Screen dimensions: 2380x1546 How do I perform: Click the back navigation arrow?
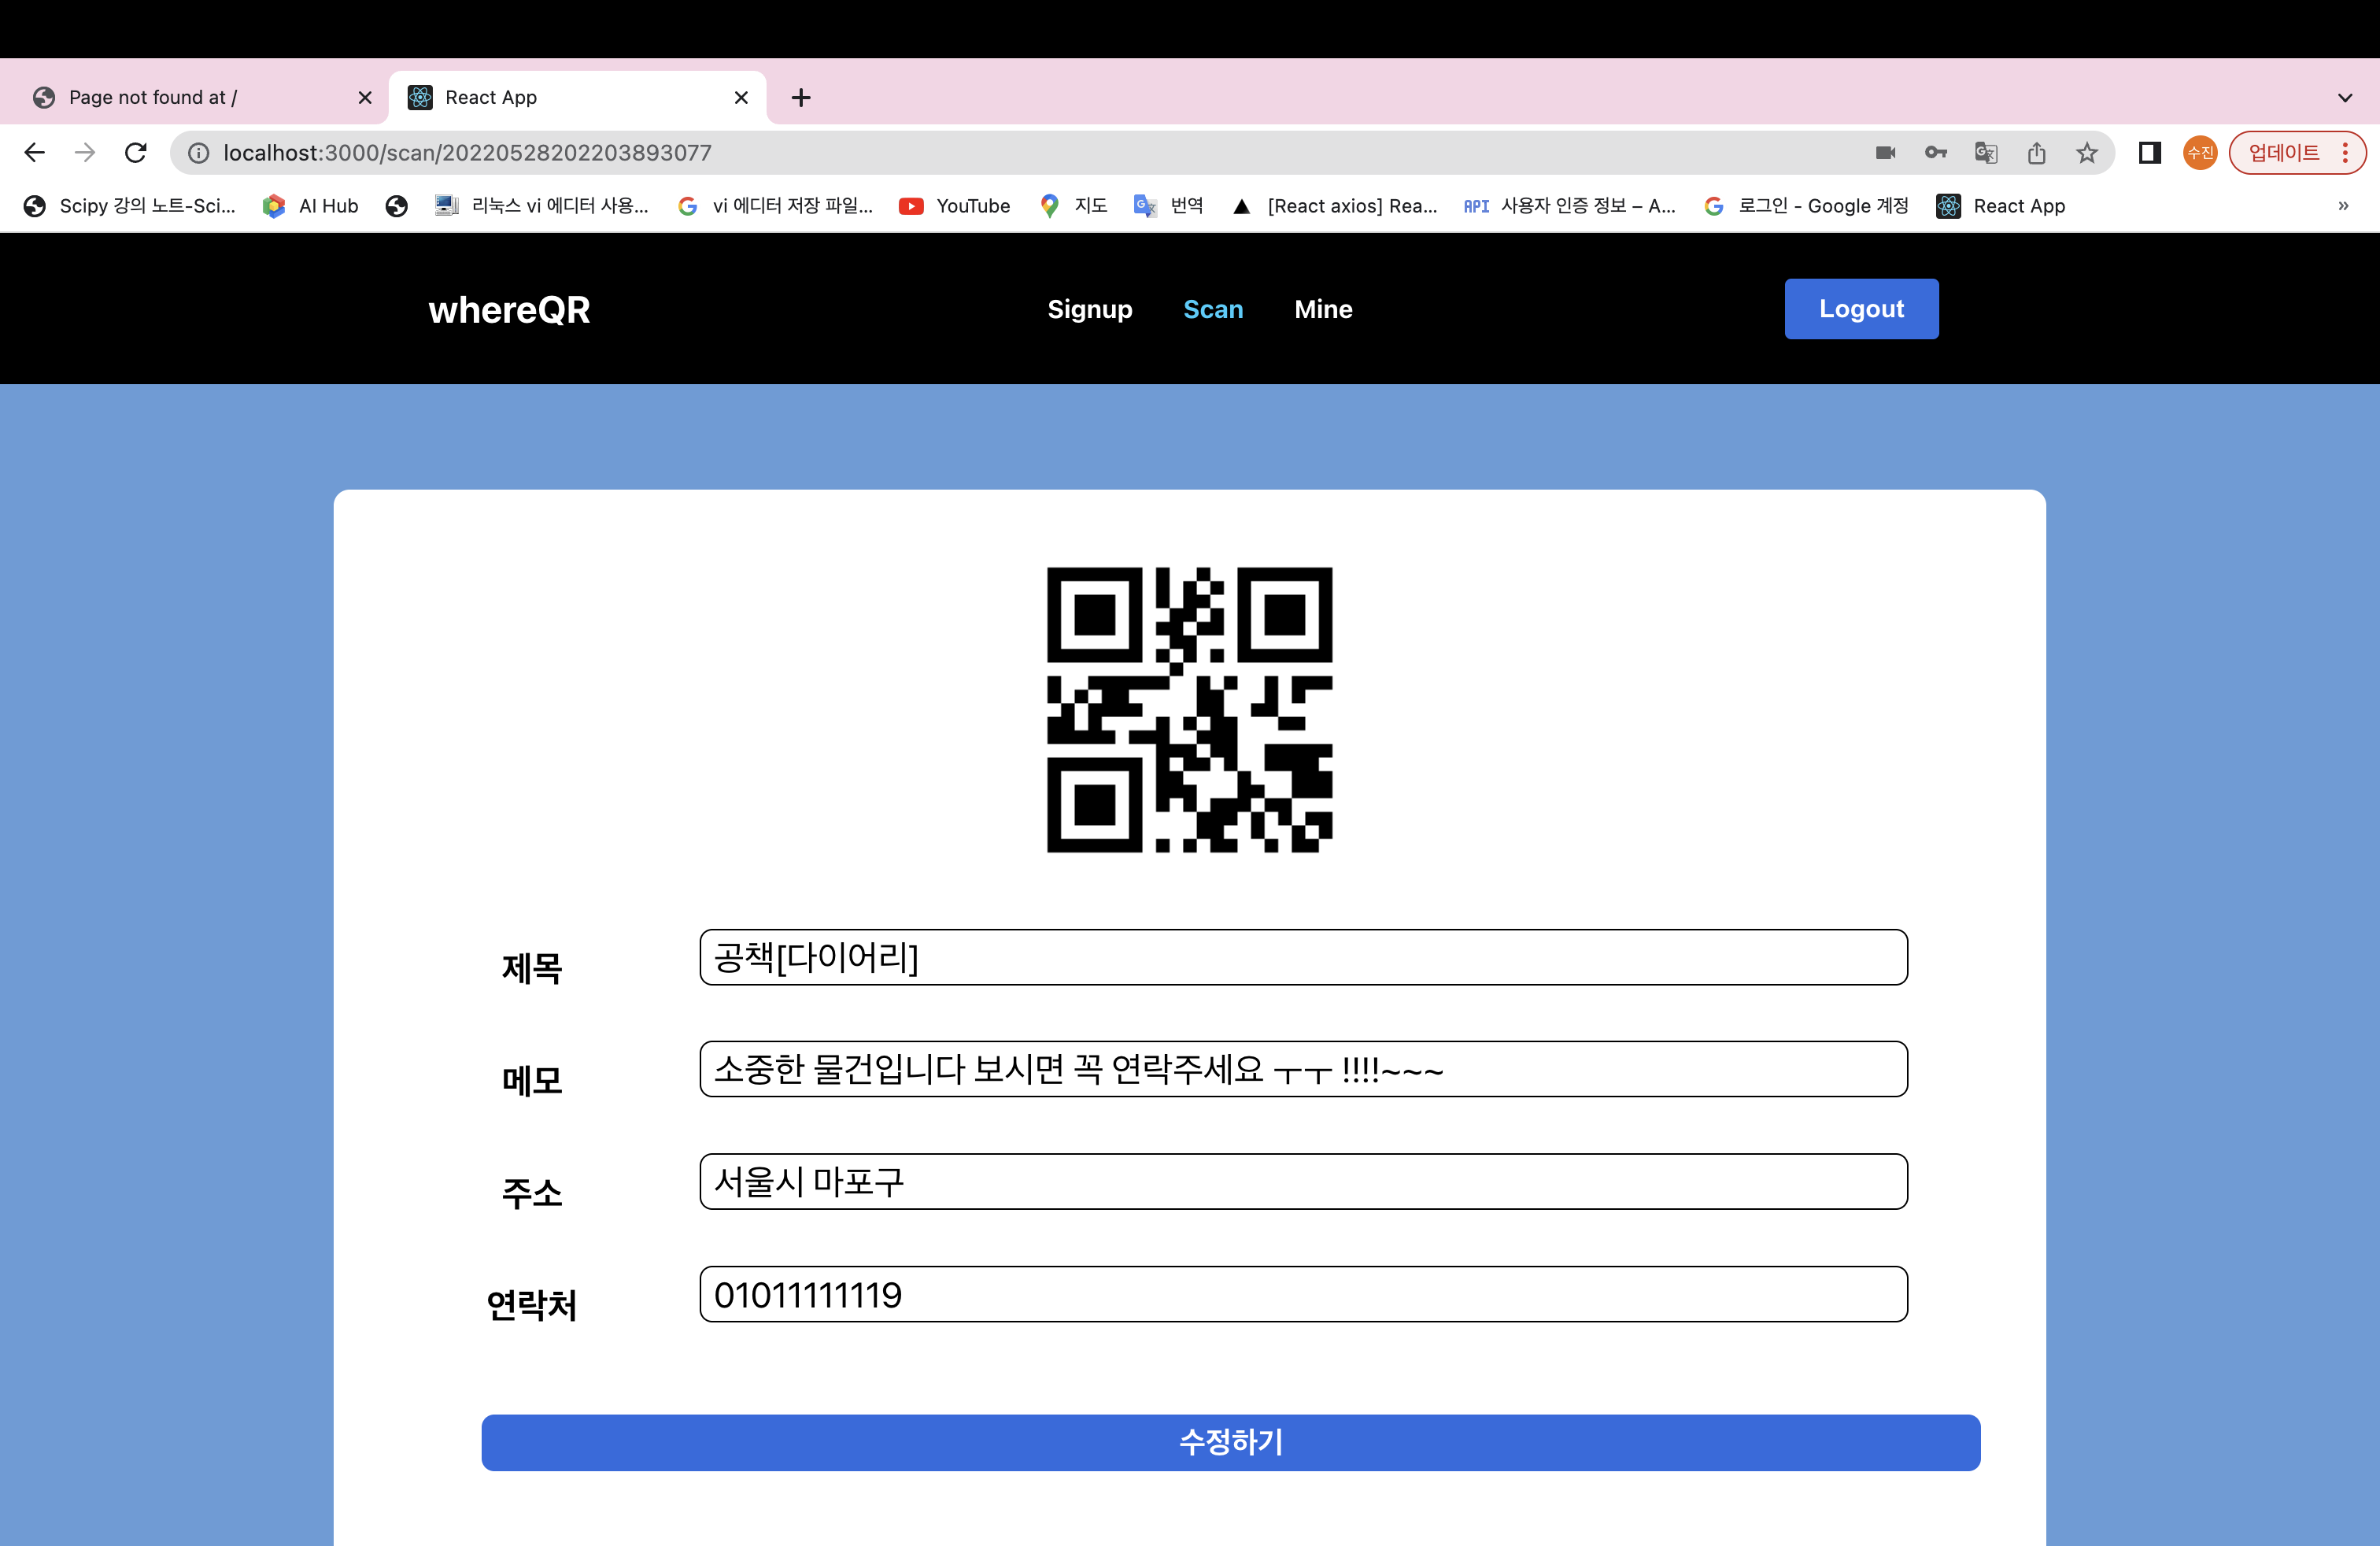(35, 152)
